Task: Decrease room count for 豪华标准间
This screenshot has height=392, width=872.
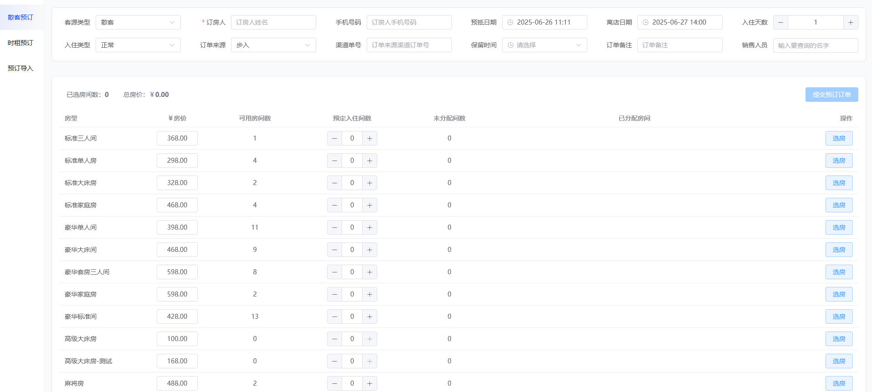Action: 334,317
